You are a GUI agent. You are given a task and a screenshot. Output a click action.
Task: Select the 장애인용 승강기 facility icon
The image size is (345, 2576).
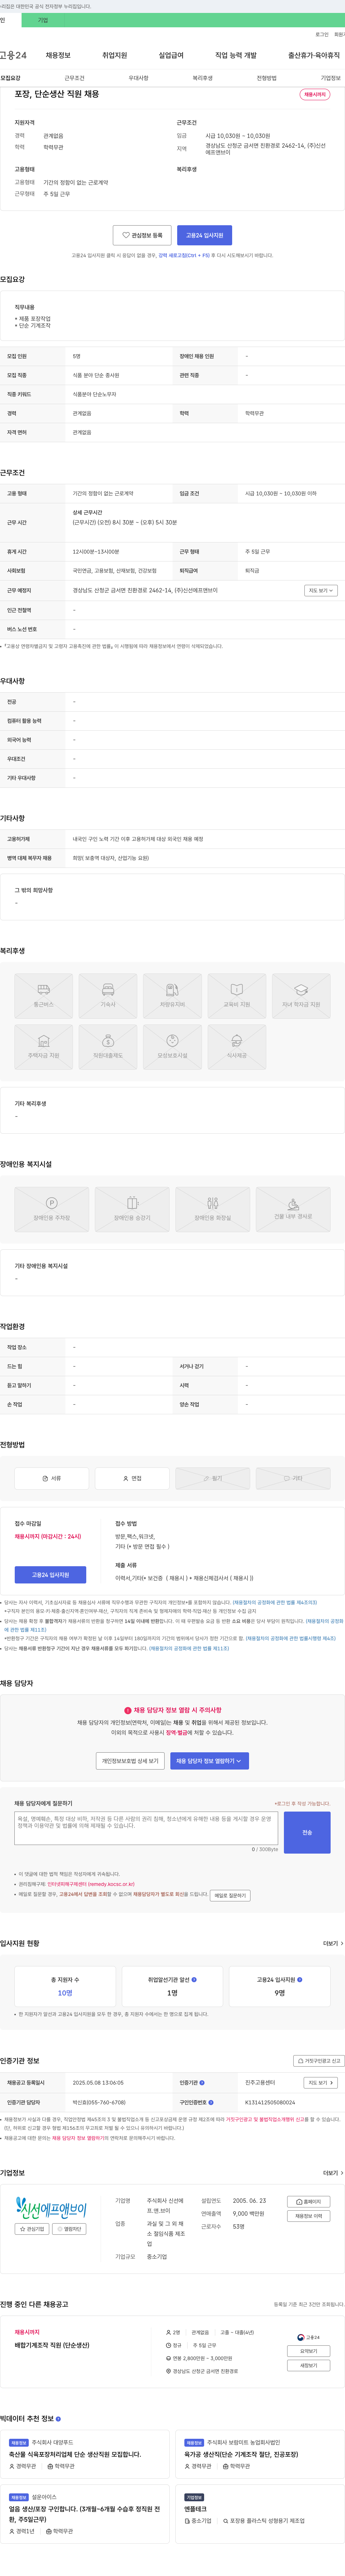(132, 1209)
